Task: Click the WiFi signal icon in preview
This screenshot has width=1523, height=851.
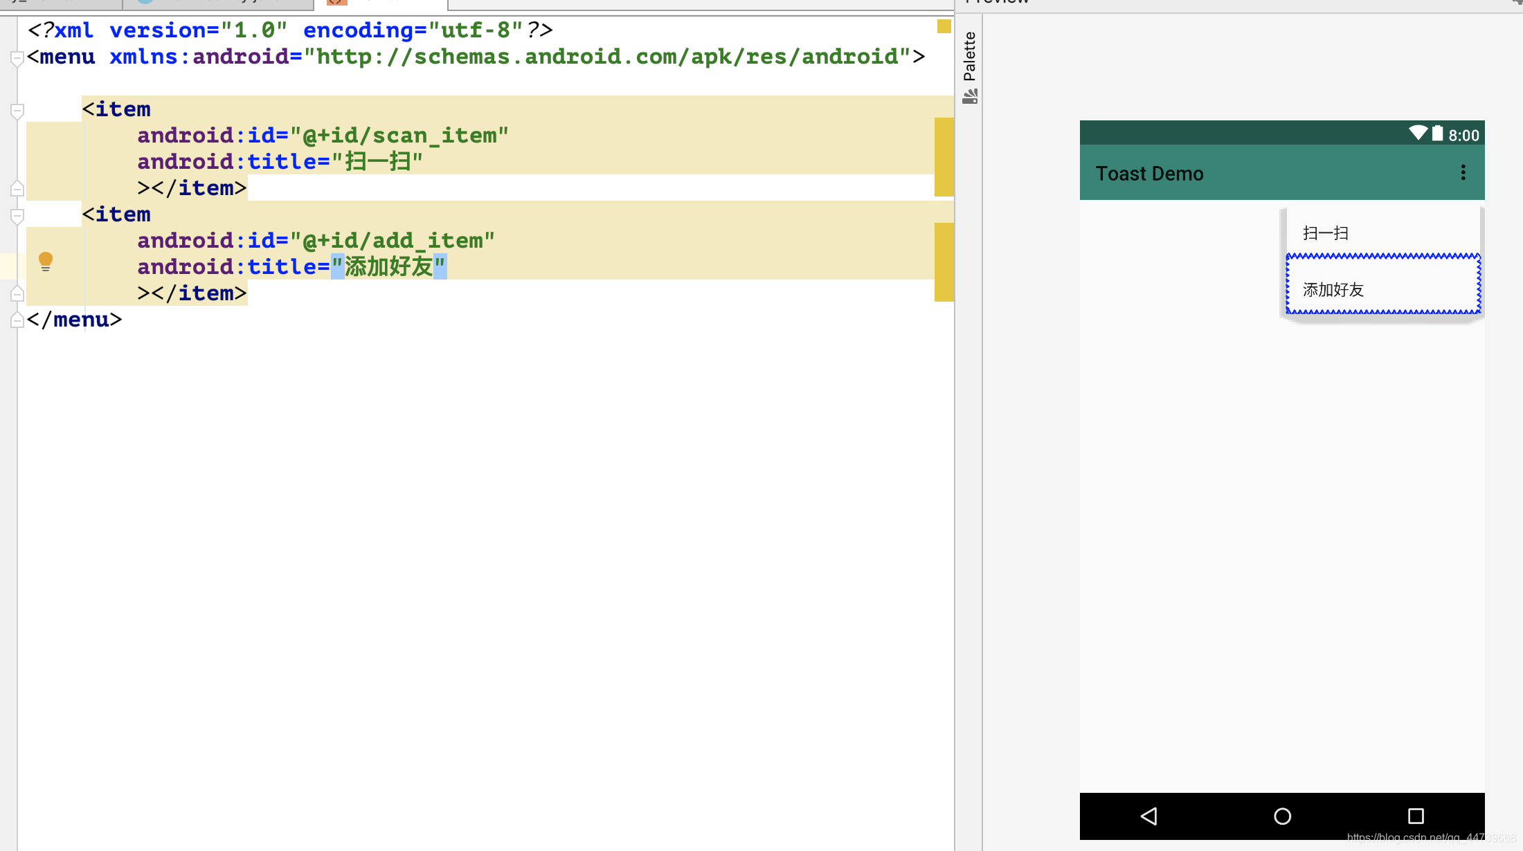Action: pyautogui.click(x=1418, y=133)
